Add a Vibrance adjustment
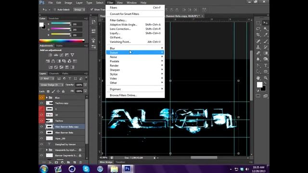308x173 pixels. [72, 55]
